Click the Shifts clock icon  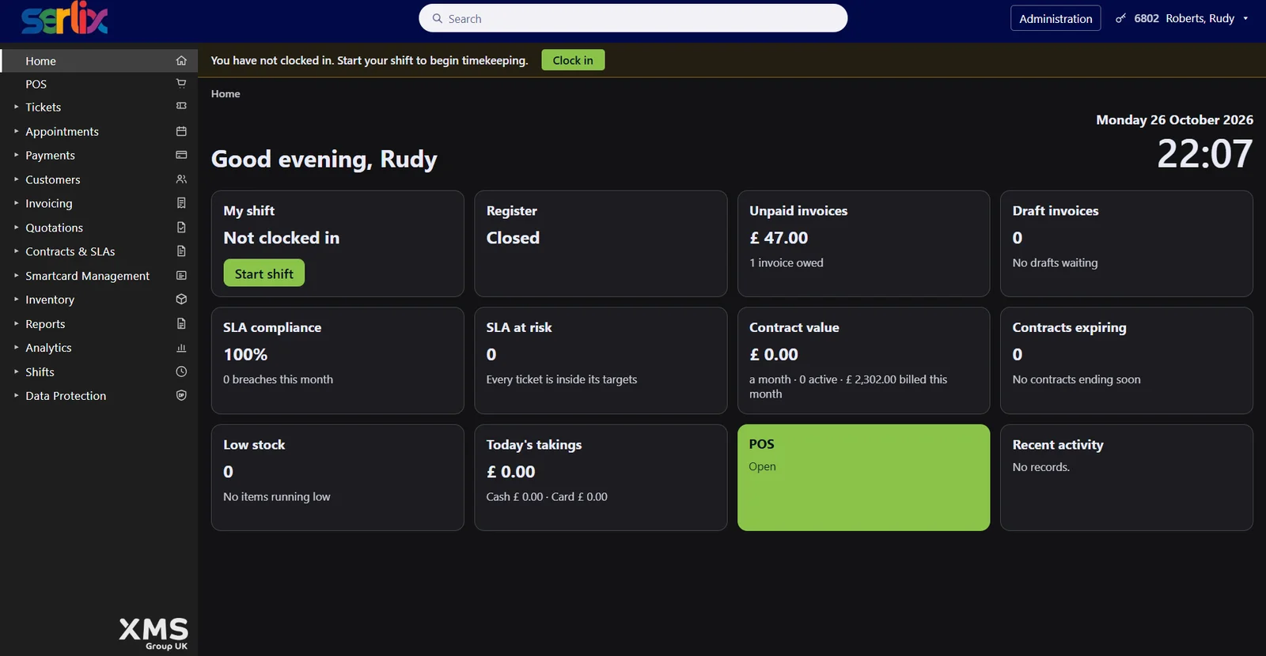coord(181,371)
